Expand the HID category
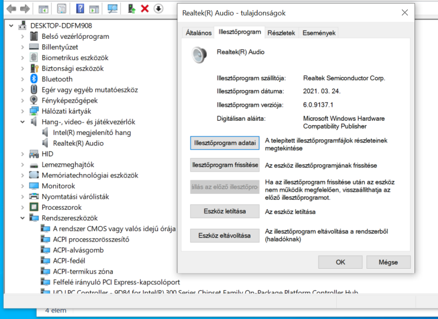Screen dimensions: 438x319 click(x=22, y=154)
